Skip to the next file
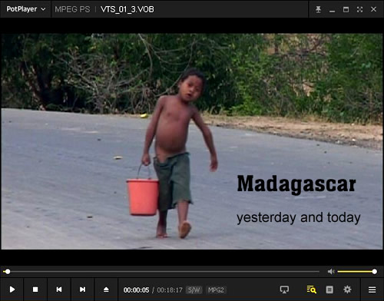Image resolution: width=384 pixels, height=301 pixels. click(82, 289)
